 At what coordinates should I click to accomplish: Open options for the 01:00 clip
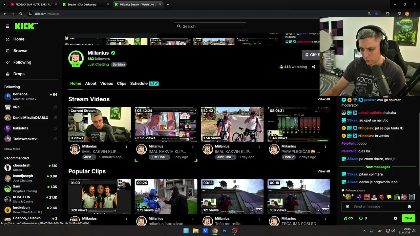[126, 219]
